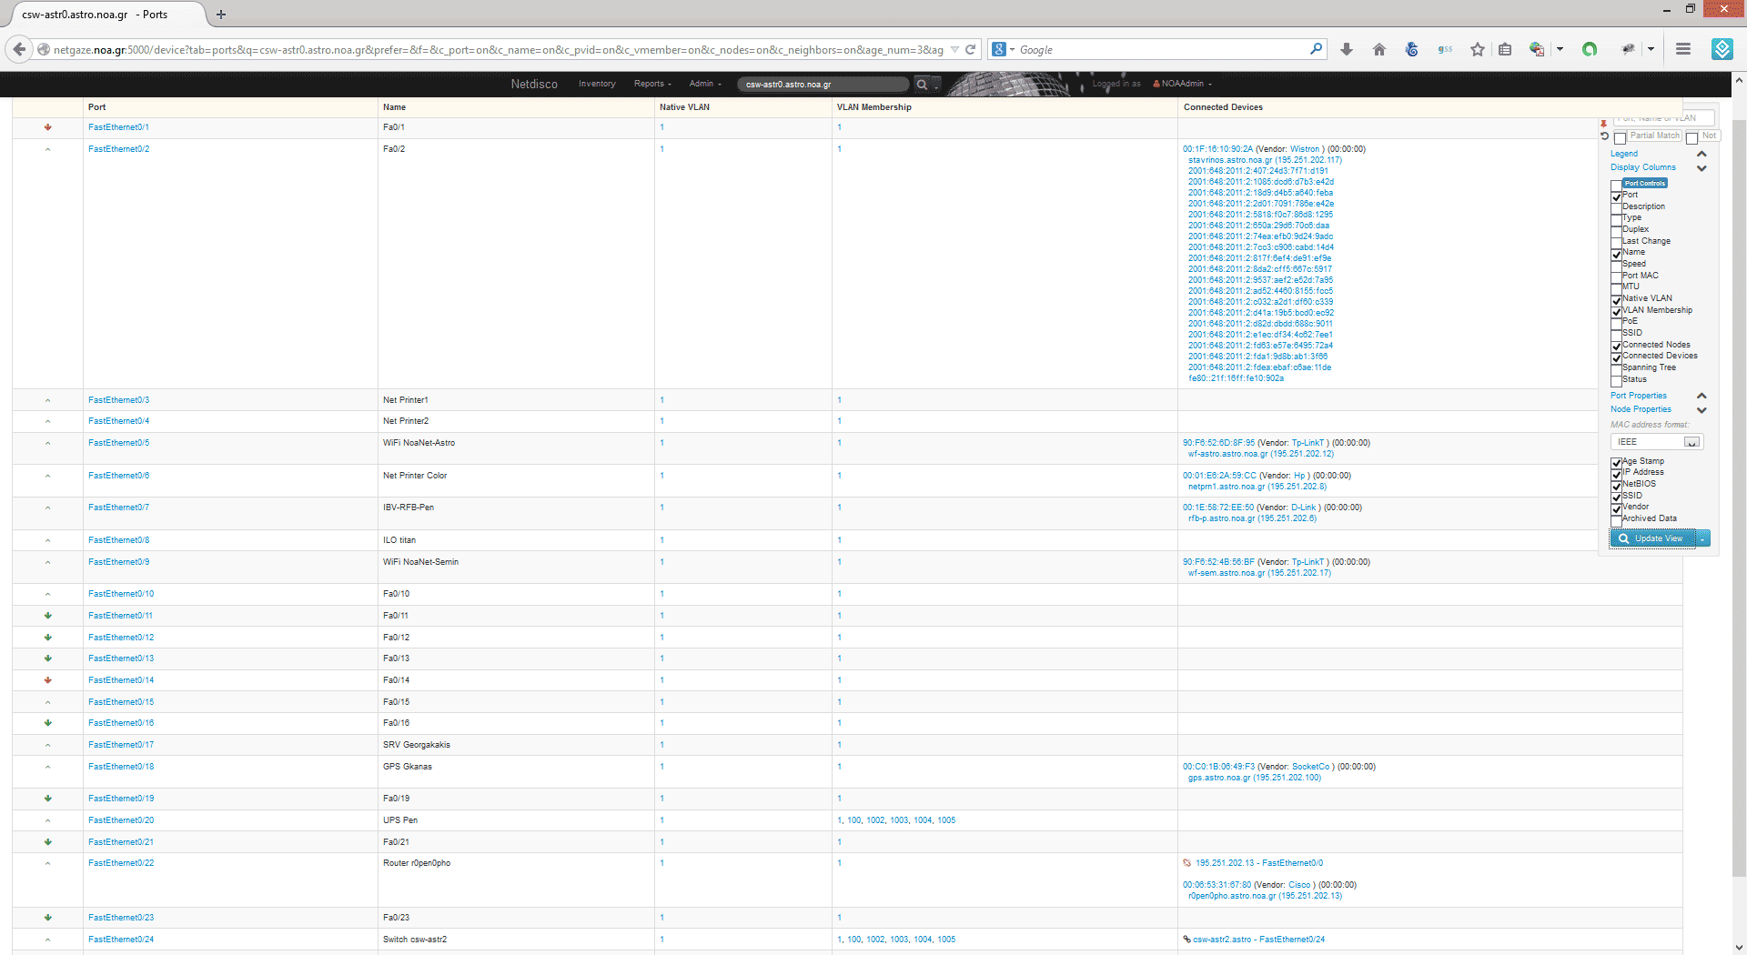Click the sidebar pin icon
Screen dimensions: 1747x955
(1604, 123)
